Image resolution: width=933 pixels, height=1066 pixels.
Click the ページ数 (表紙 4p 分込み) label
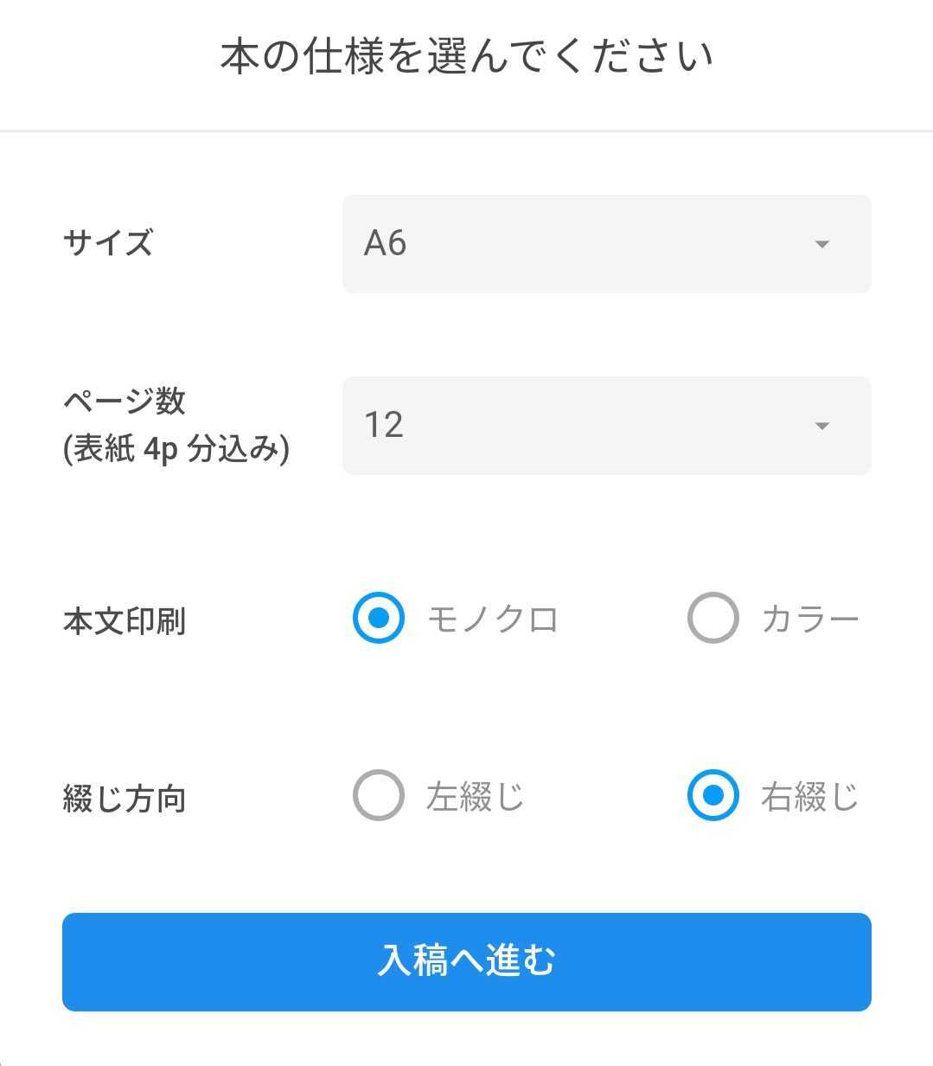click(x=176, y=426)
